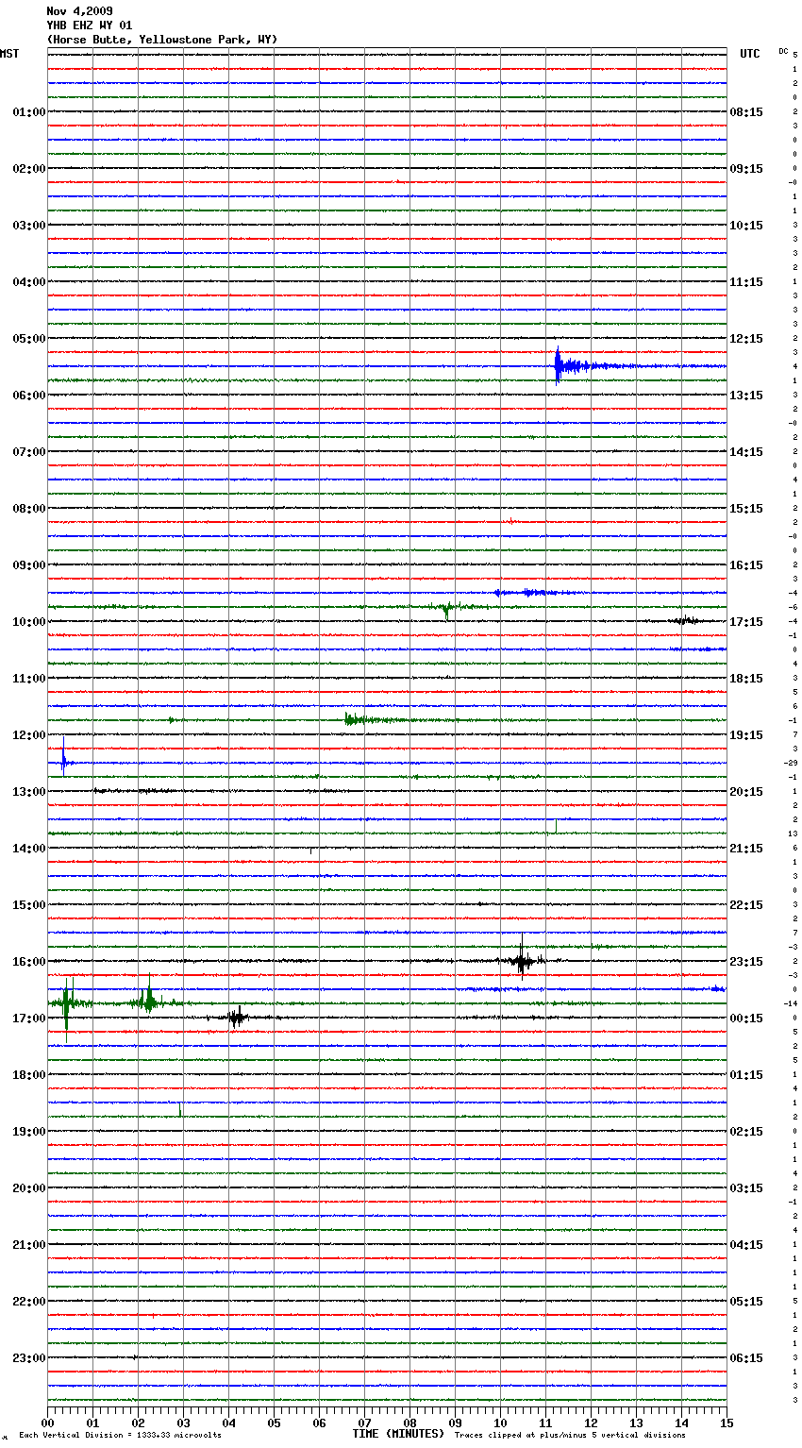Screen dimensions: 802x1448
Task: Click the 'Each Vertical Division = 1333.33 microvolts' note
Action: (120, 1435)
